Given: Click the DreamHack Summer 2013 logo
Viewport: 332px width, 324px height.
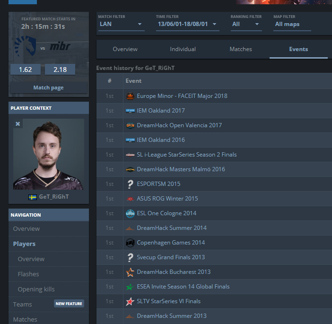Looking at the screenshot, I should pos(130,316).
